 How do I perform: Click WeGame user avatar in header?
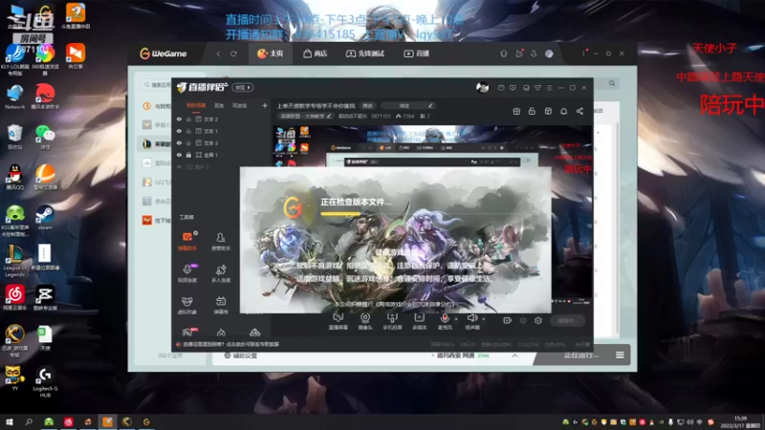(549, 54)
